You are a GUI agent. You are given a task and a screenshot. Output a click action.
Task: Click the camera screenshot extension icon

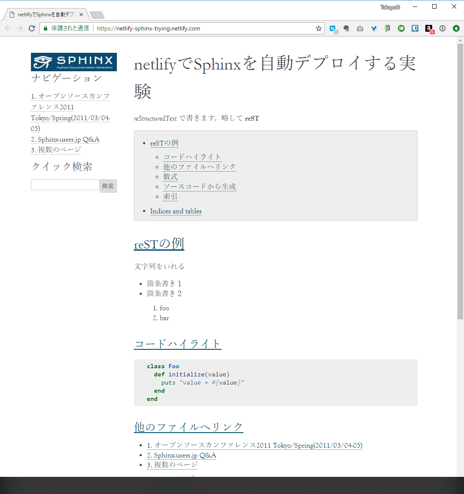pyautogui.click(x=360, y=29)
